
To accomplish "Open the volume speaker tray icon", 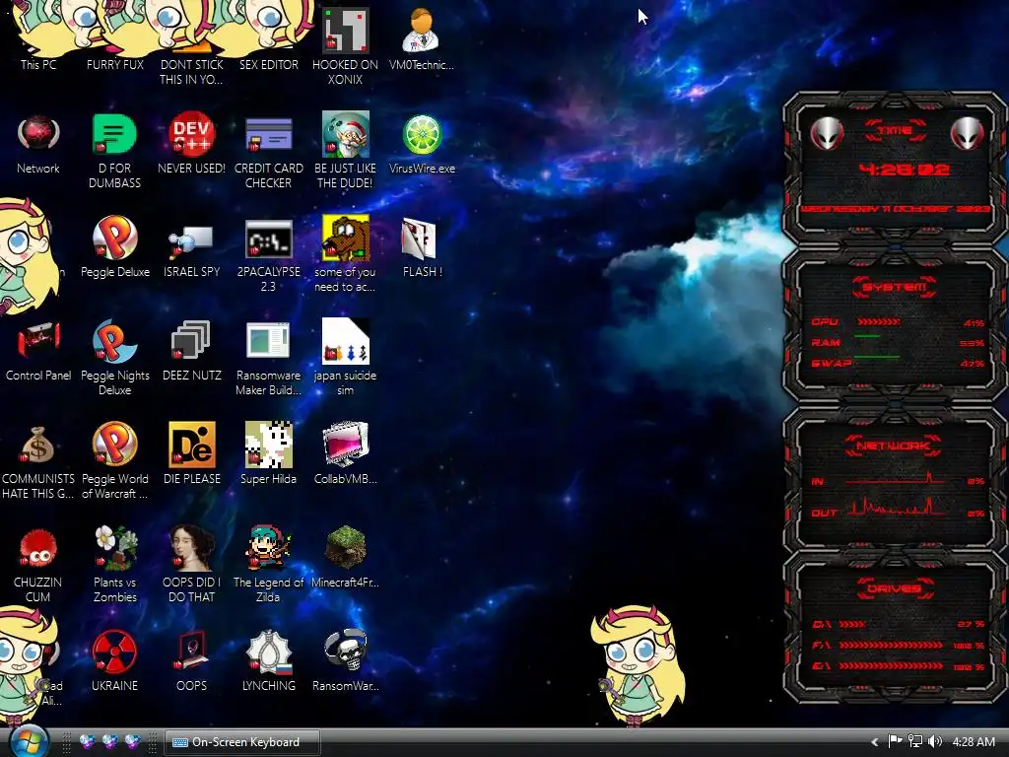I will point(935,741).
